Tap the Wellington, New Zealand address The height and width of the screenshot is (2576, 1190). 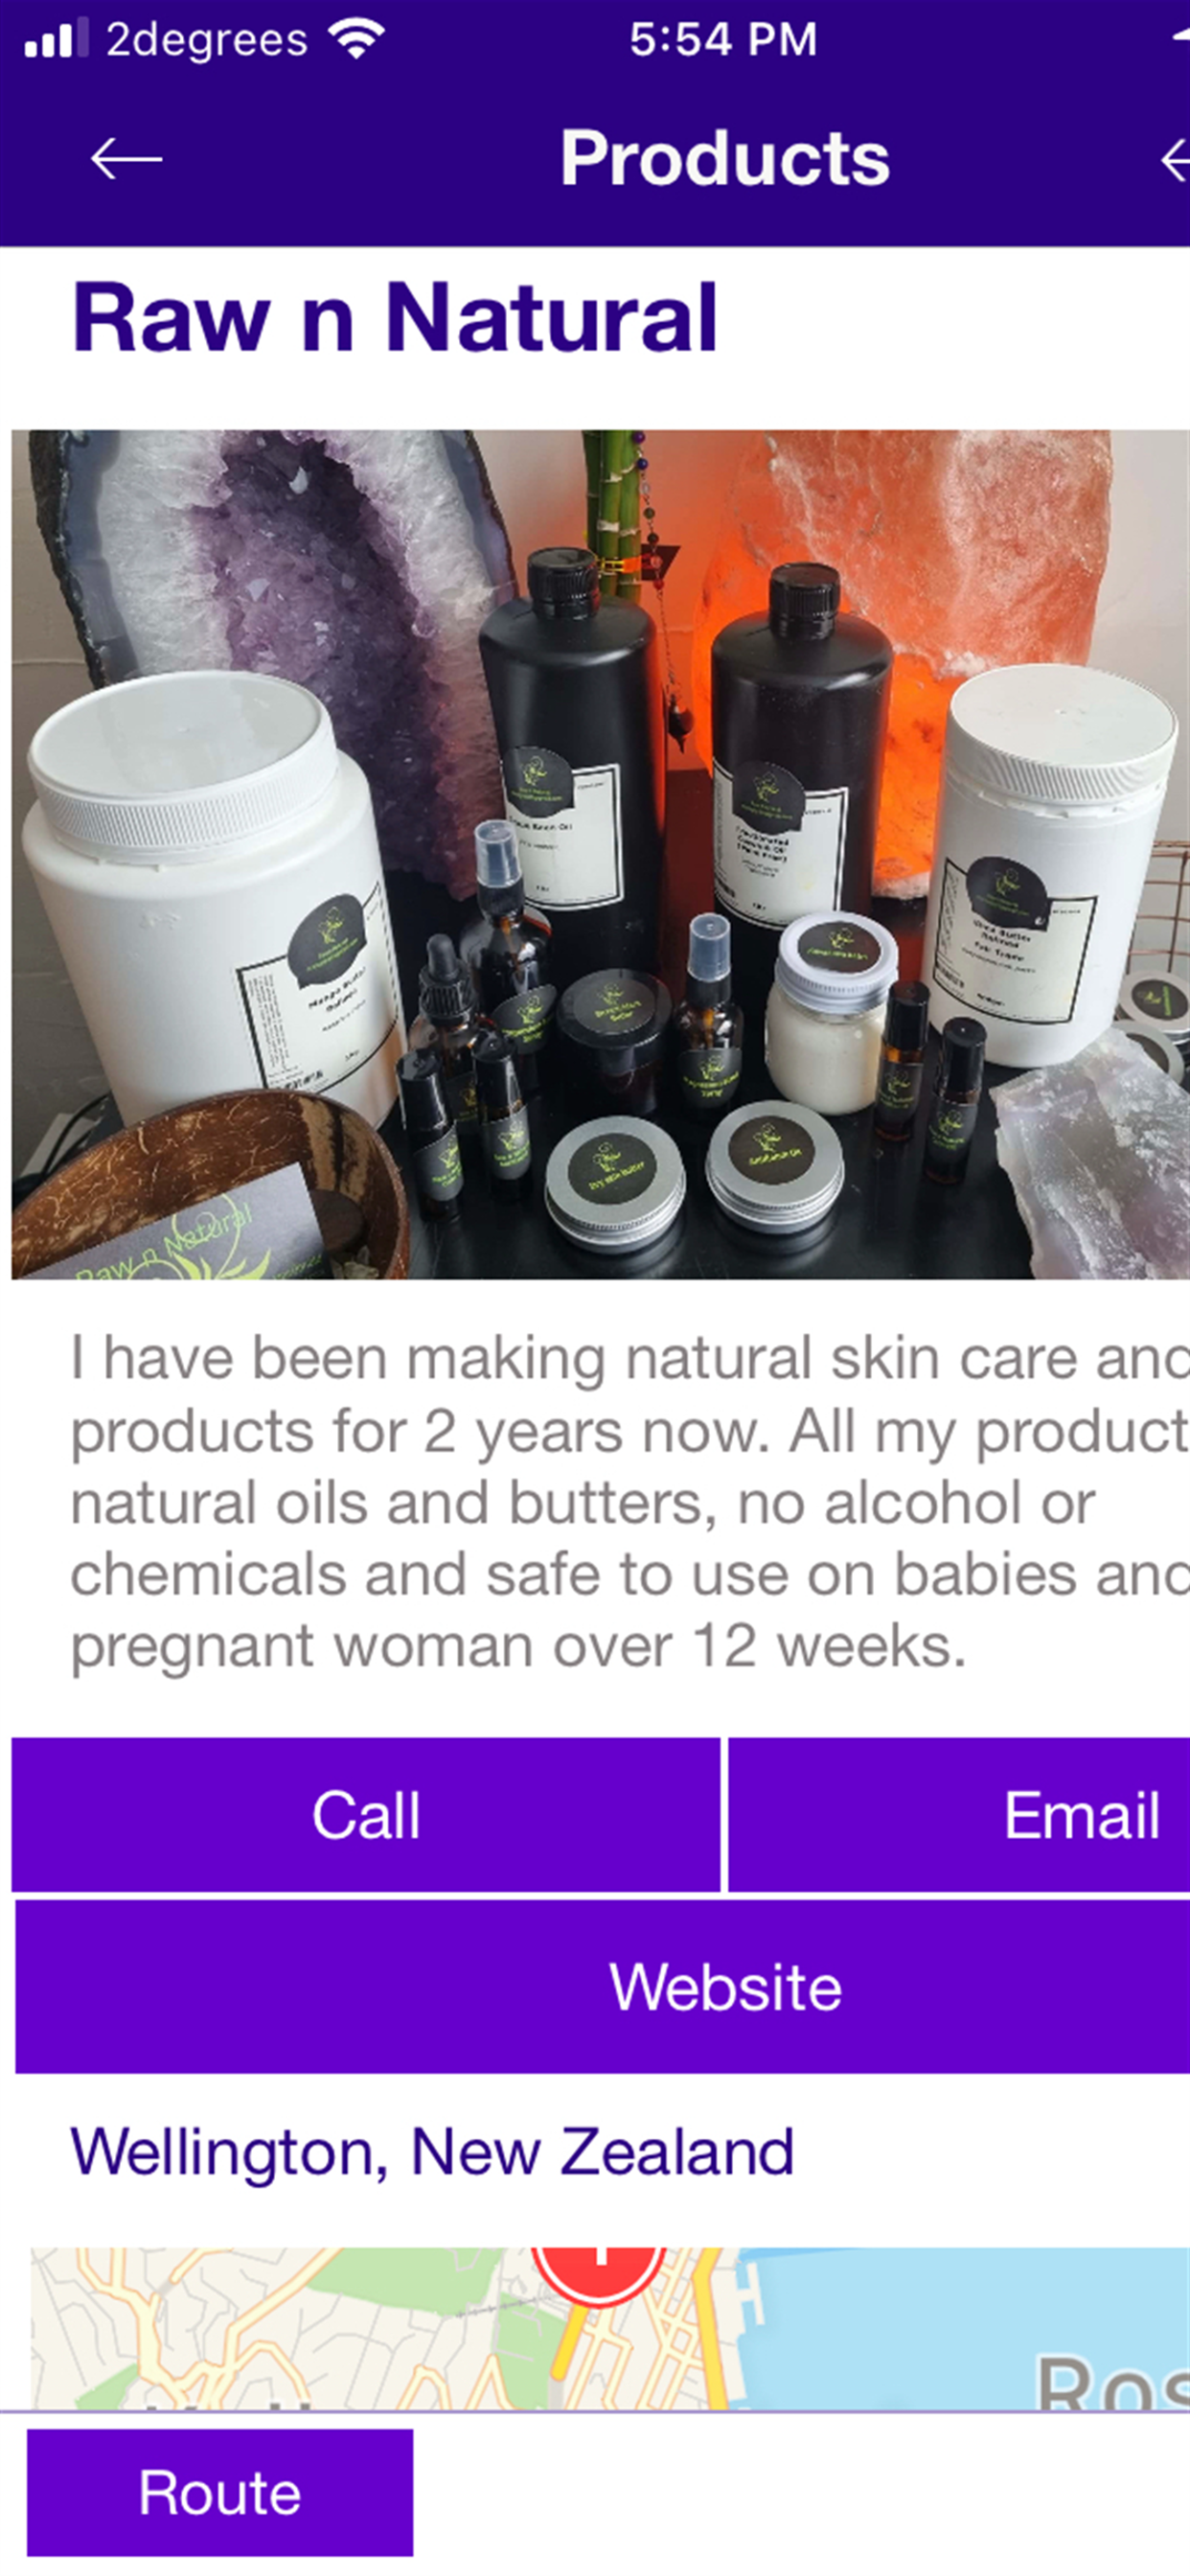pos(432,2152)
